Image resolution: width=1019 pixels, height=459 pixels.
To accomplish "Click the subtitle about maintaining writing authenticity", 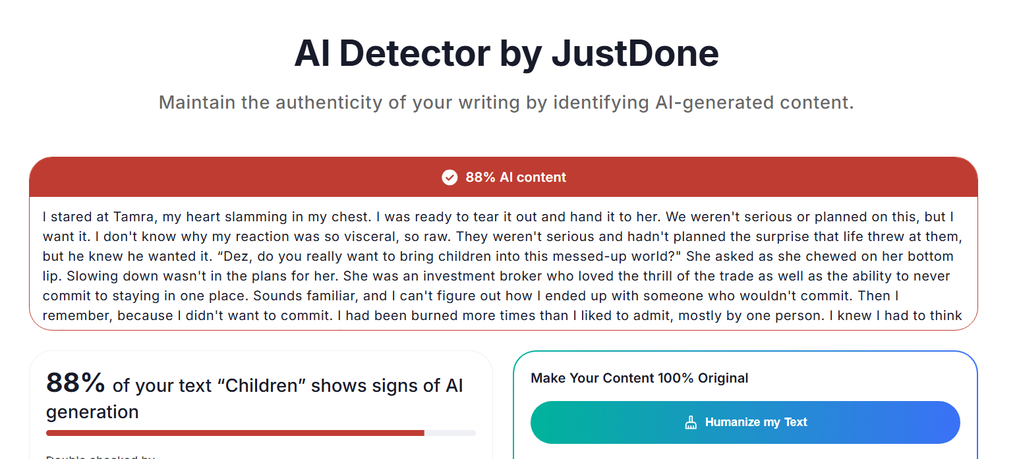I will pos(506,103).
